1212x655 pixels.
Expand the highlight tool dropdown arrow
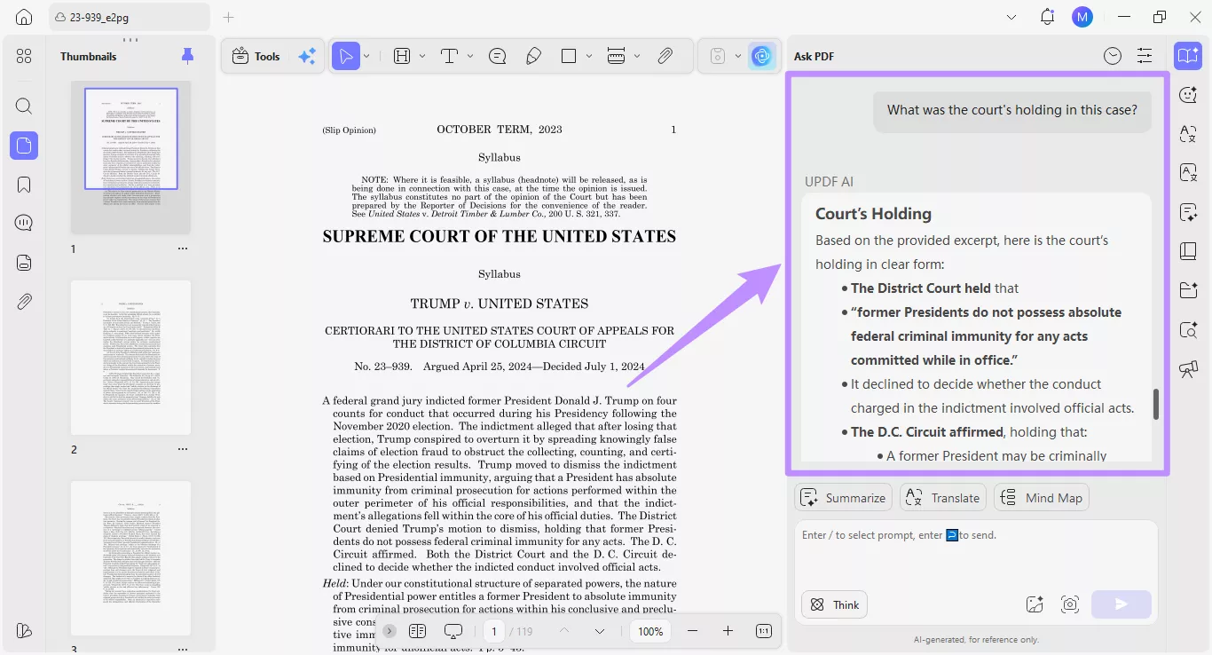(x=422, y=56)
